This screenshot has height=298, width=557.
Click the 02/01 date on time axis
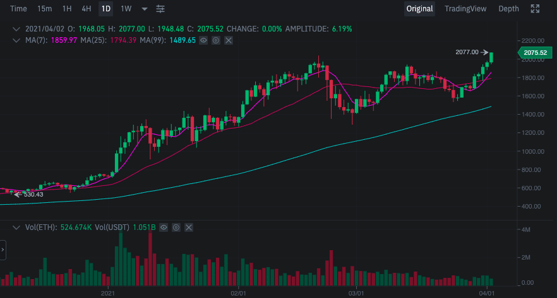coord(238,294)
